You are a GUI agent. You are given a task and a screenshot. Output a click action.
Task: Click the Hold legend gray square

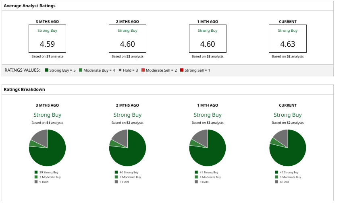[120, 70]
